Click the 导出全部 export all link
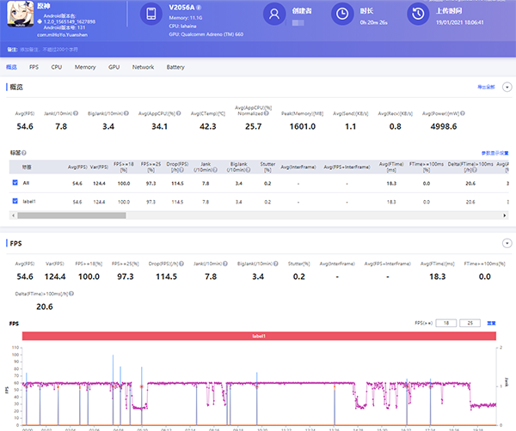 pyautogui.click(x=486, y=87)
